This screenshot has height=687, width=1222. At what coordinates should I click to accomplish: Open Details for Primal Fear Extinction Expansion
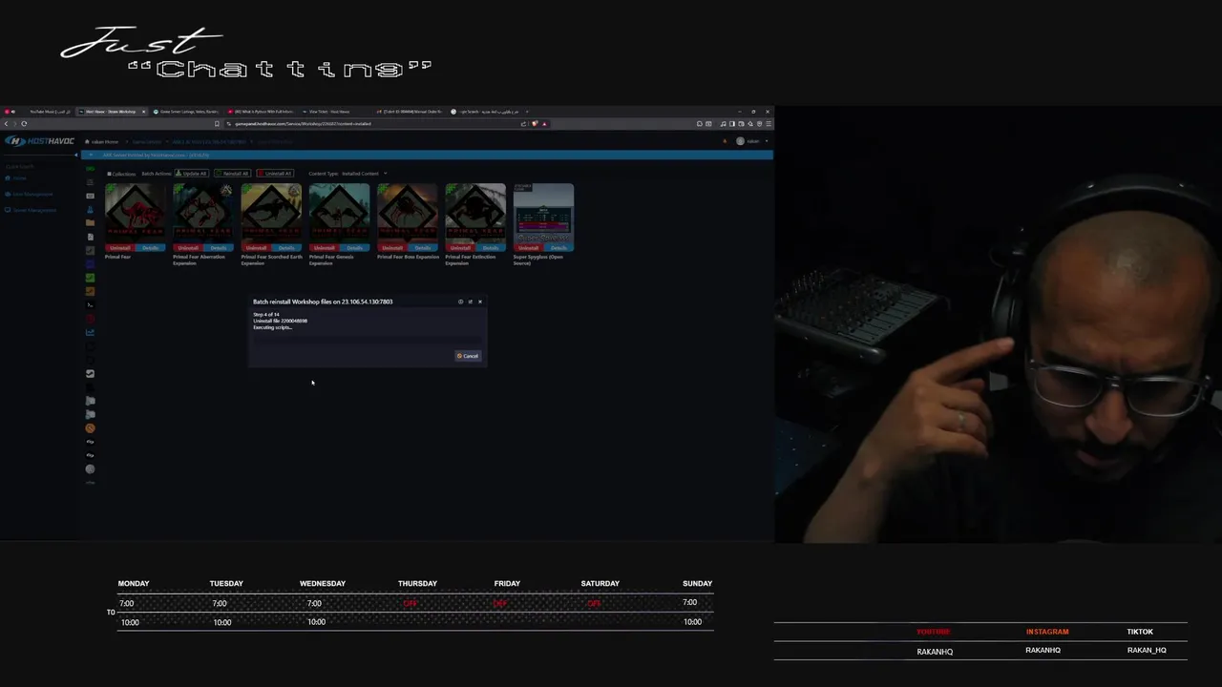coord(491,248)
